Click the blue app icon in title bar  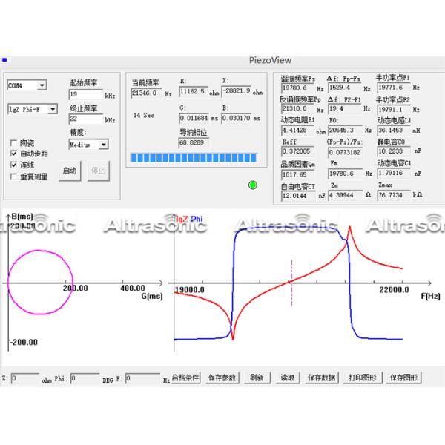click(4, 59)
